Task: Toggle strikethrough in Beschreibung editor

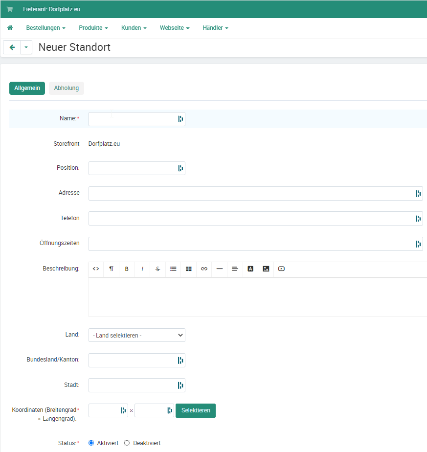Action: tap(157, 269)
